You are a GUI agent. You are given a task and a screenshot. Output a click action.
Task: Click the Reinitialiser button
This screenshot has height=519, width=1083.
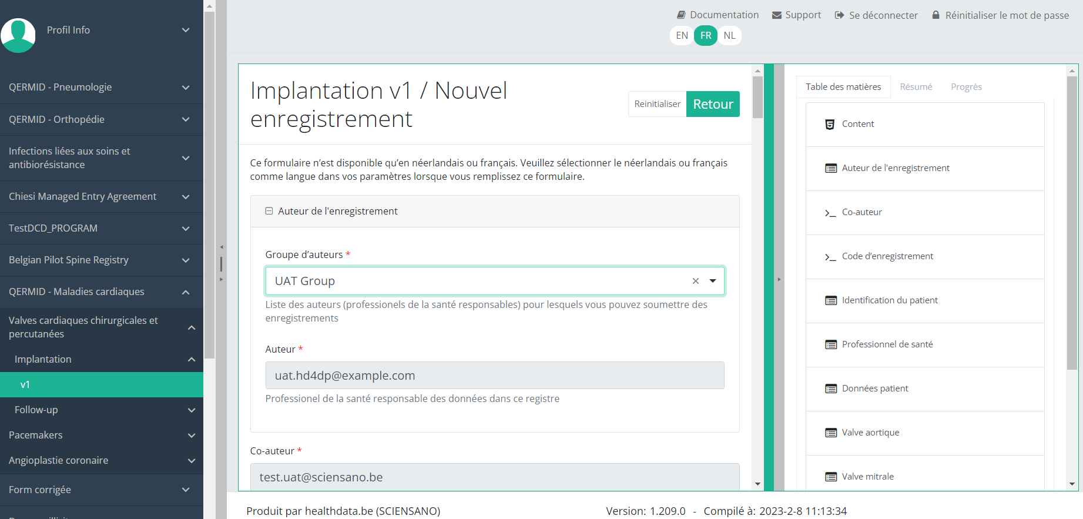[657, 104]
